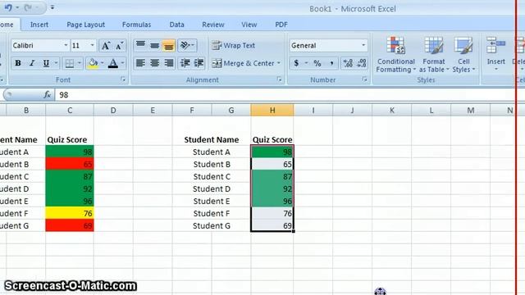The height and width of the screenshot is (295, 525).
Task: Apply red font color
Action: (x=113, y=63)
